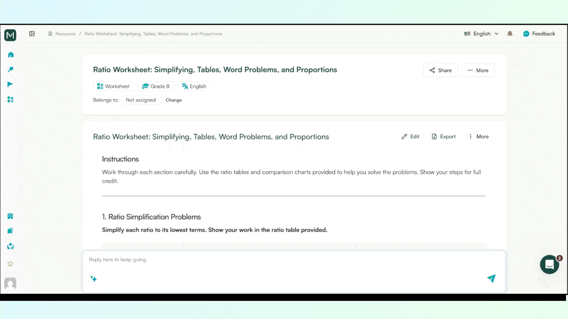Open the header More menu with dots
The height and width of the screenshot is (319, 568).
point(478,70)
